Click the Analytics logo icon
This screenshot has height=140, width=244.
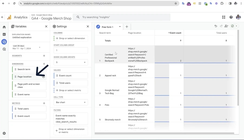coord(9,17)
